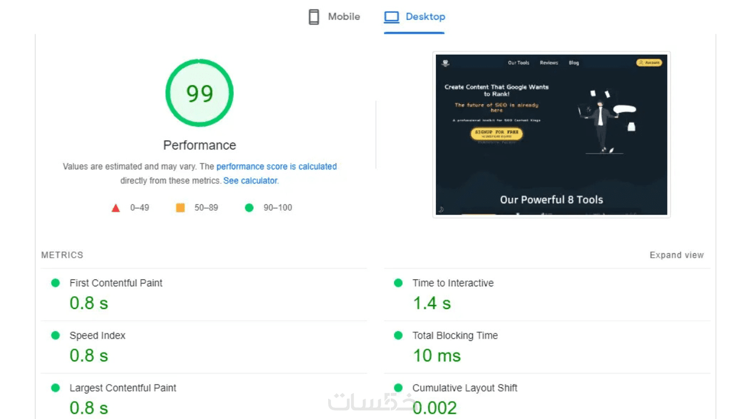
Task: Click the Expand view button
Action: pos(677,255)
